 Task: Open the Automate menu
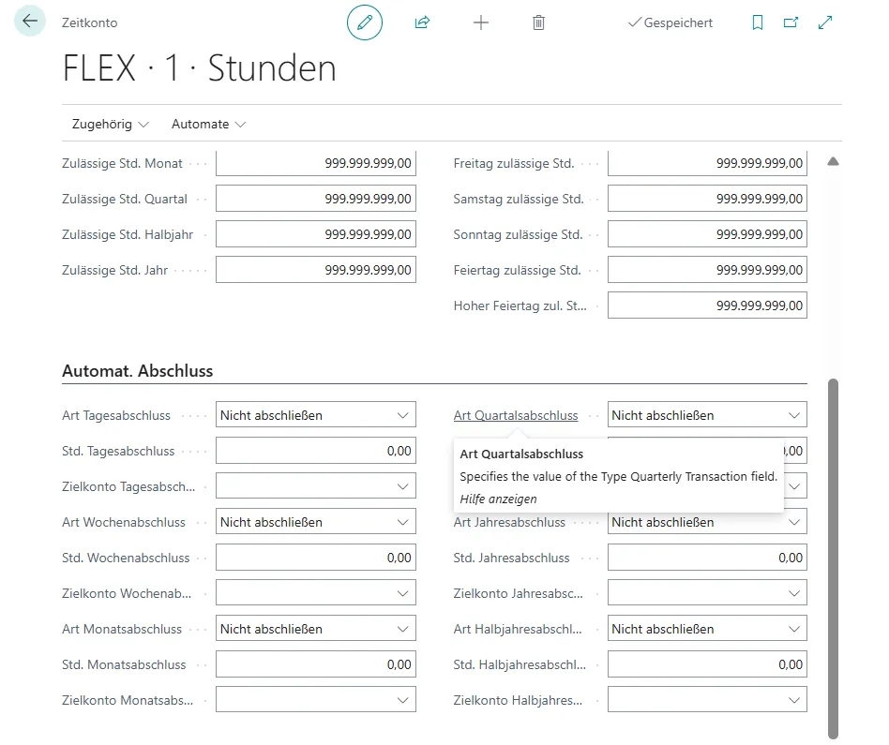tap(201, 123)
